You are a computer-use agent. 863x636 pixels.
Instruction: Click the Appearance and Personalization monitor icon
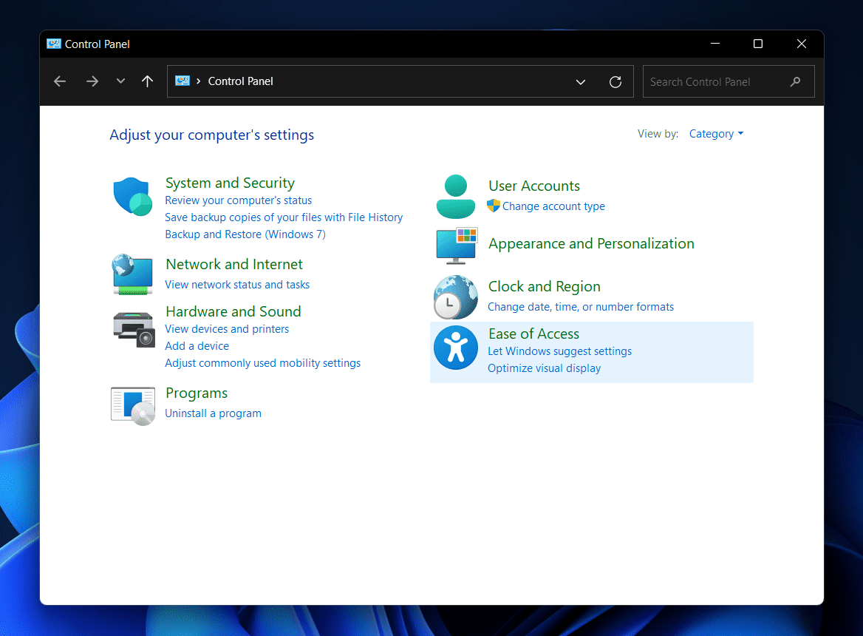[455, 244]
